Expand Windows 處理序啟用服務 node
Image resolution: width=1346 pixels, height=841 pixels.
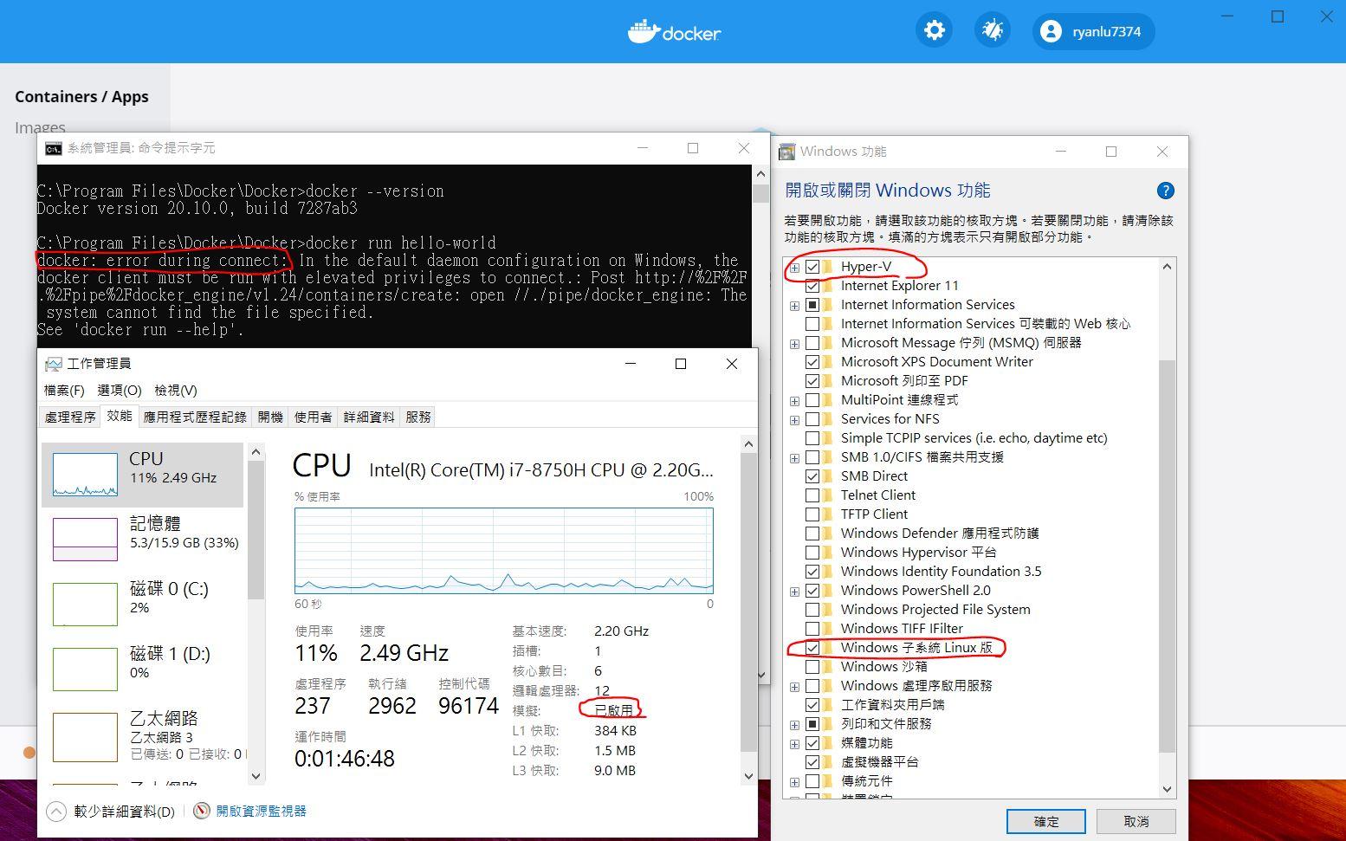coord(794,687)
